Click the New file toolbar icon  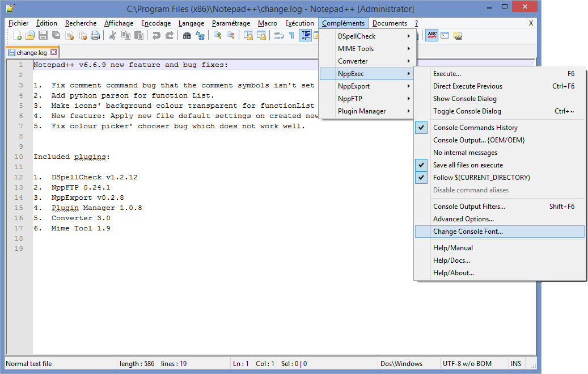[x=17, y=36]
